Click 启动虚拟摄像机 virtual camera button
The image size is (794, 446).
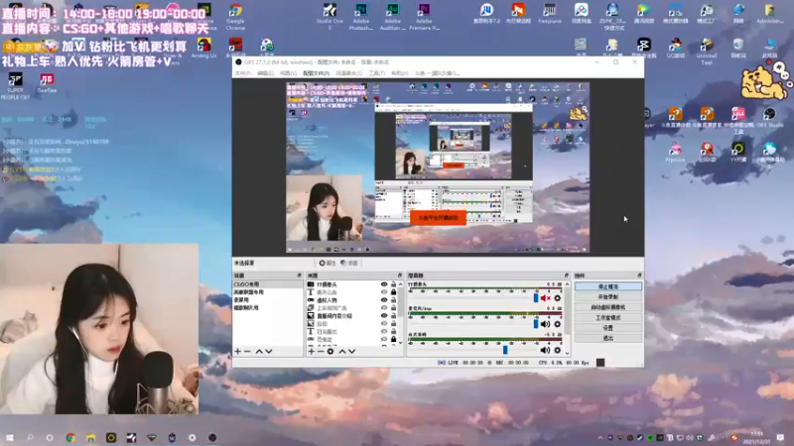pyautogui.click(x=608, y=307)
